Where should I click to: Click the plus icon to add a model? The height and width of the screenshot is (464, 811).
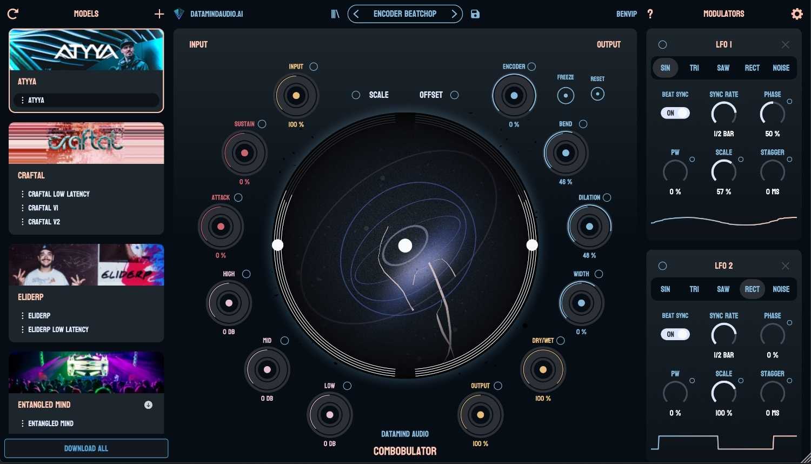(159, 14)
